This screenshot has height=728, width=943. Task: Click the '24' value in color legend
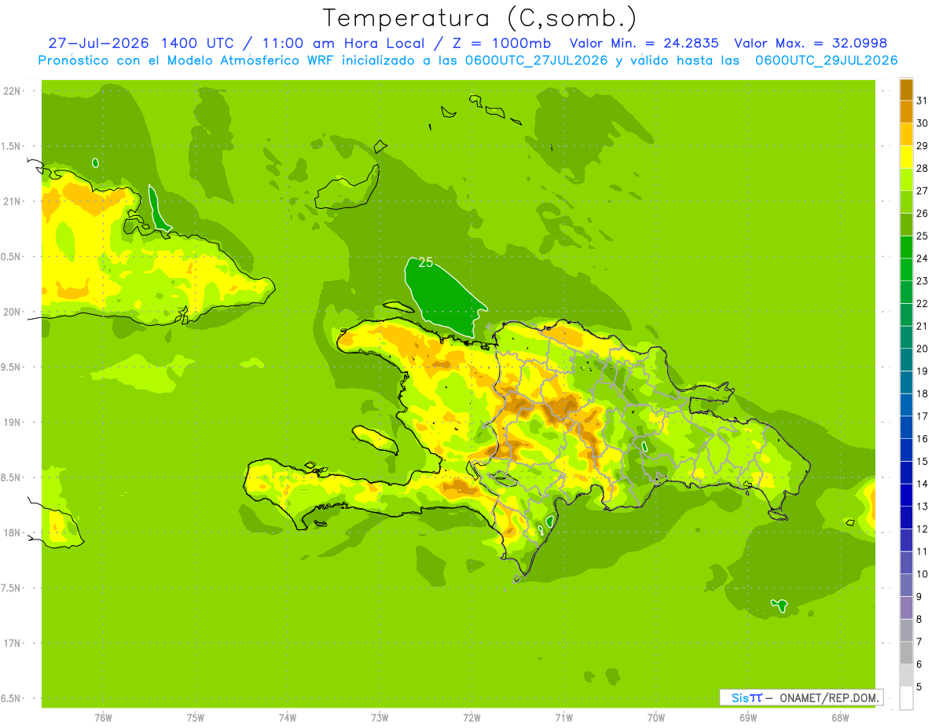[922, 258]
